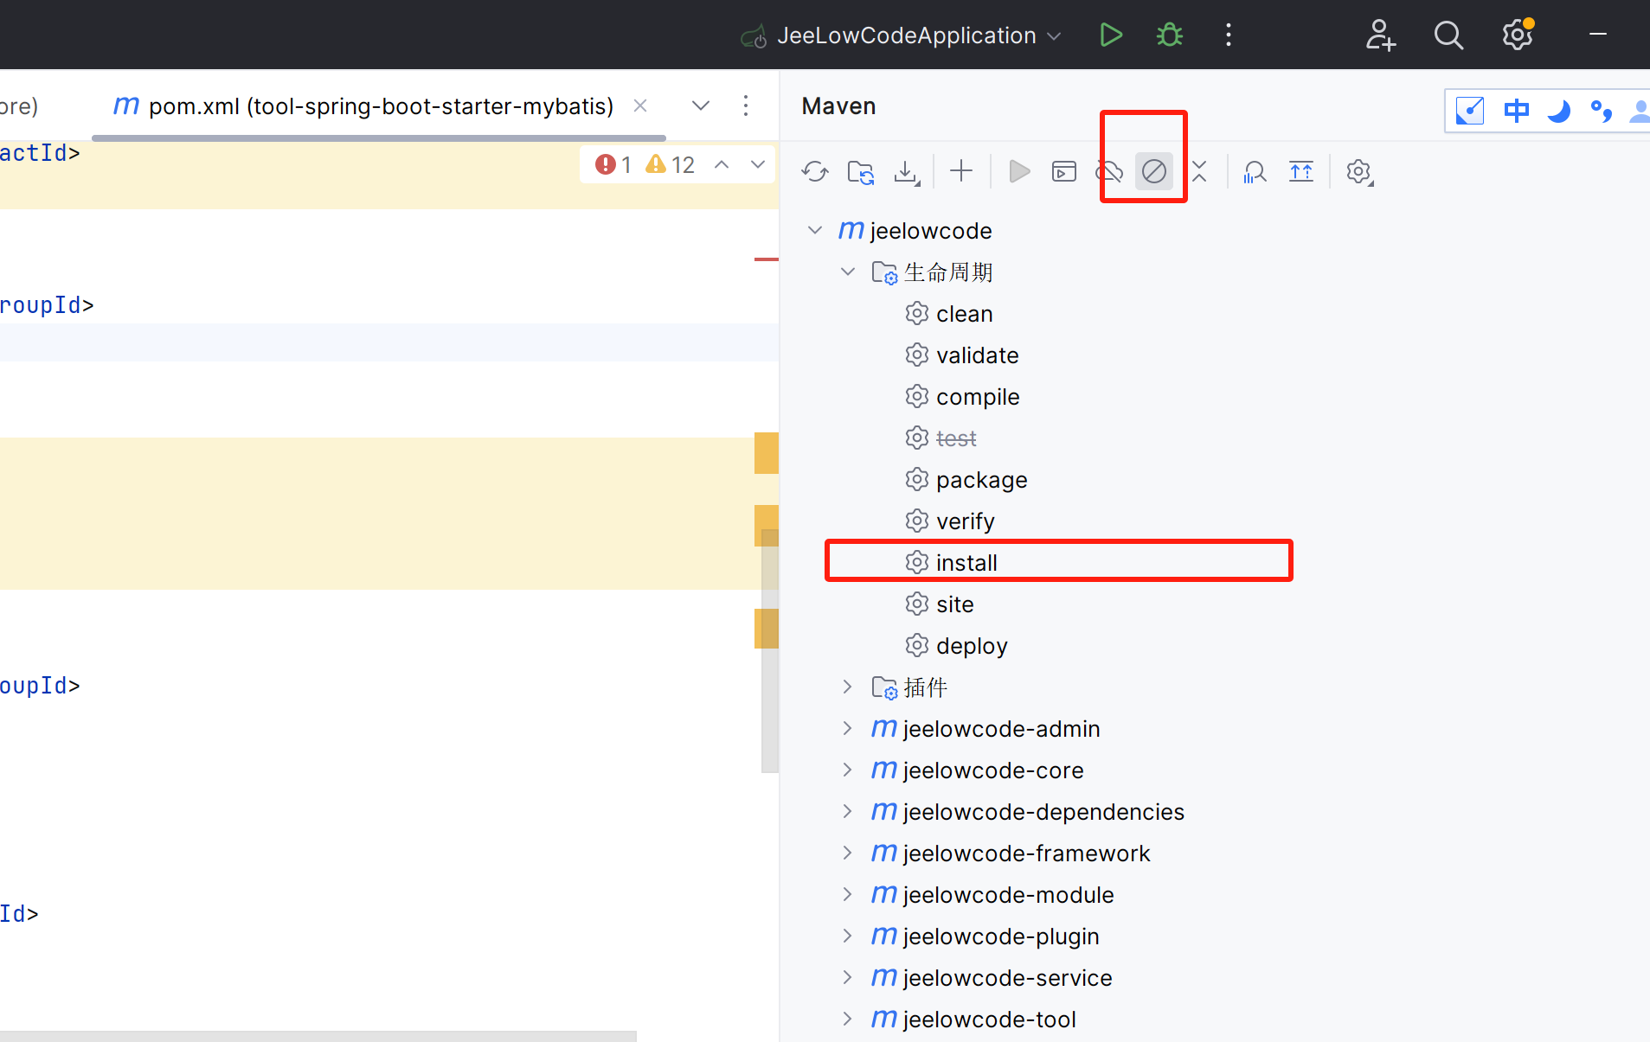The image size is (1650, 1042).
Task: Select the install lifecycle goal
Action: (x=966, y=562)
